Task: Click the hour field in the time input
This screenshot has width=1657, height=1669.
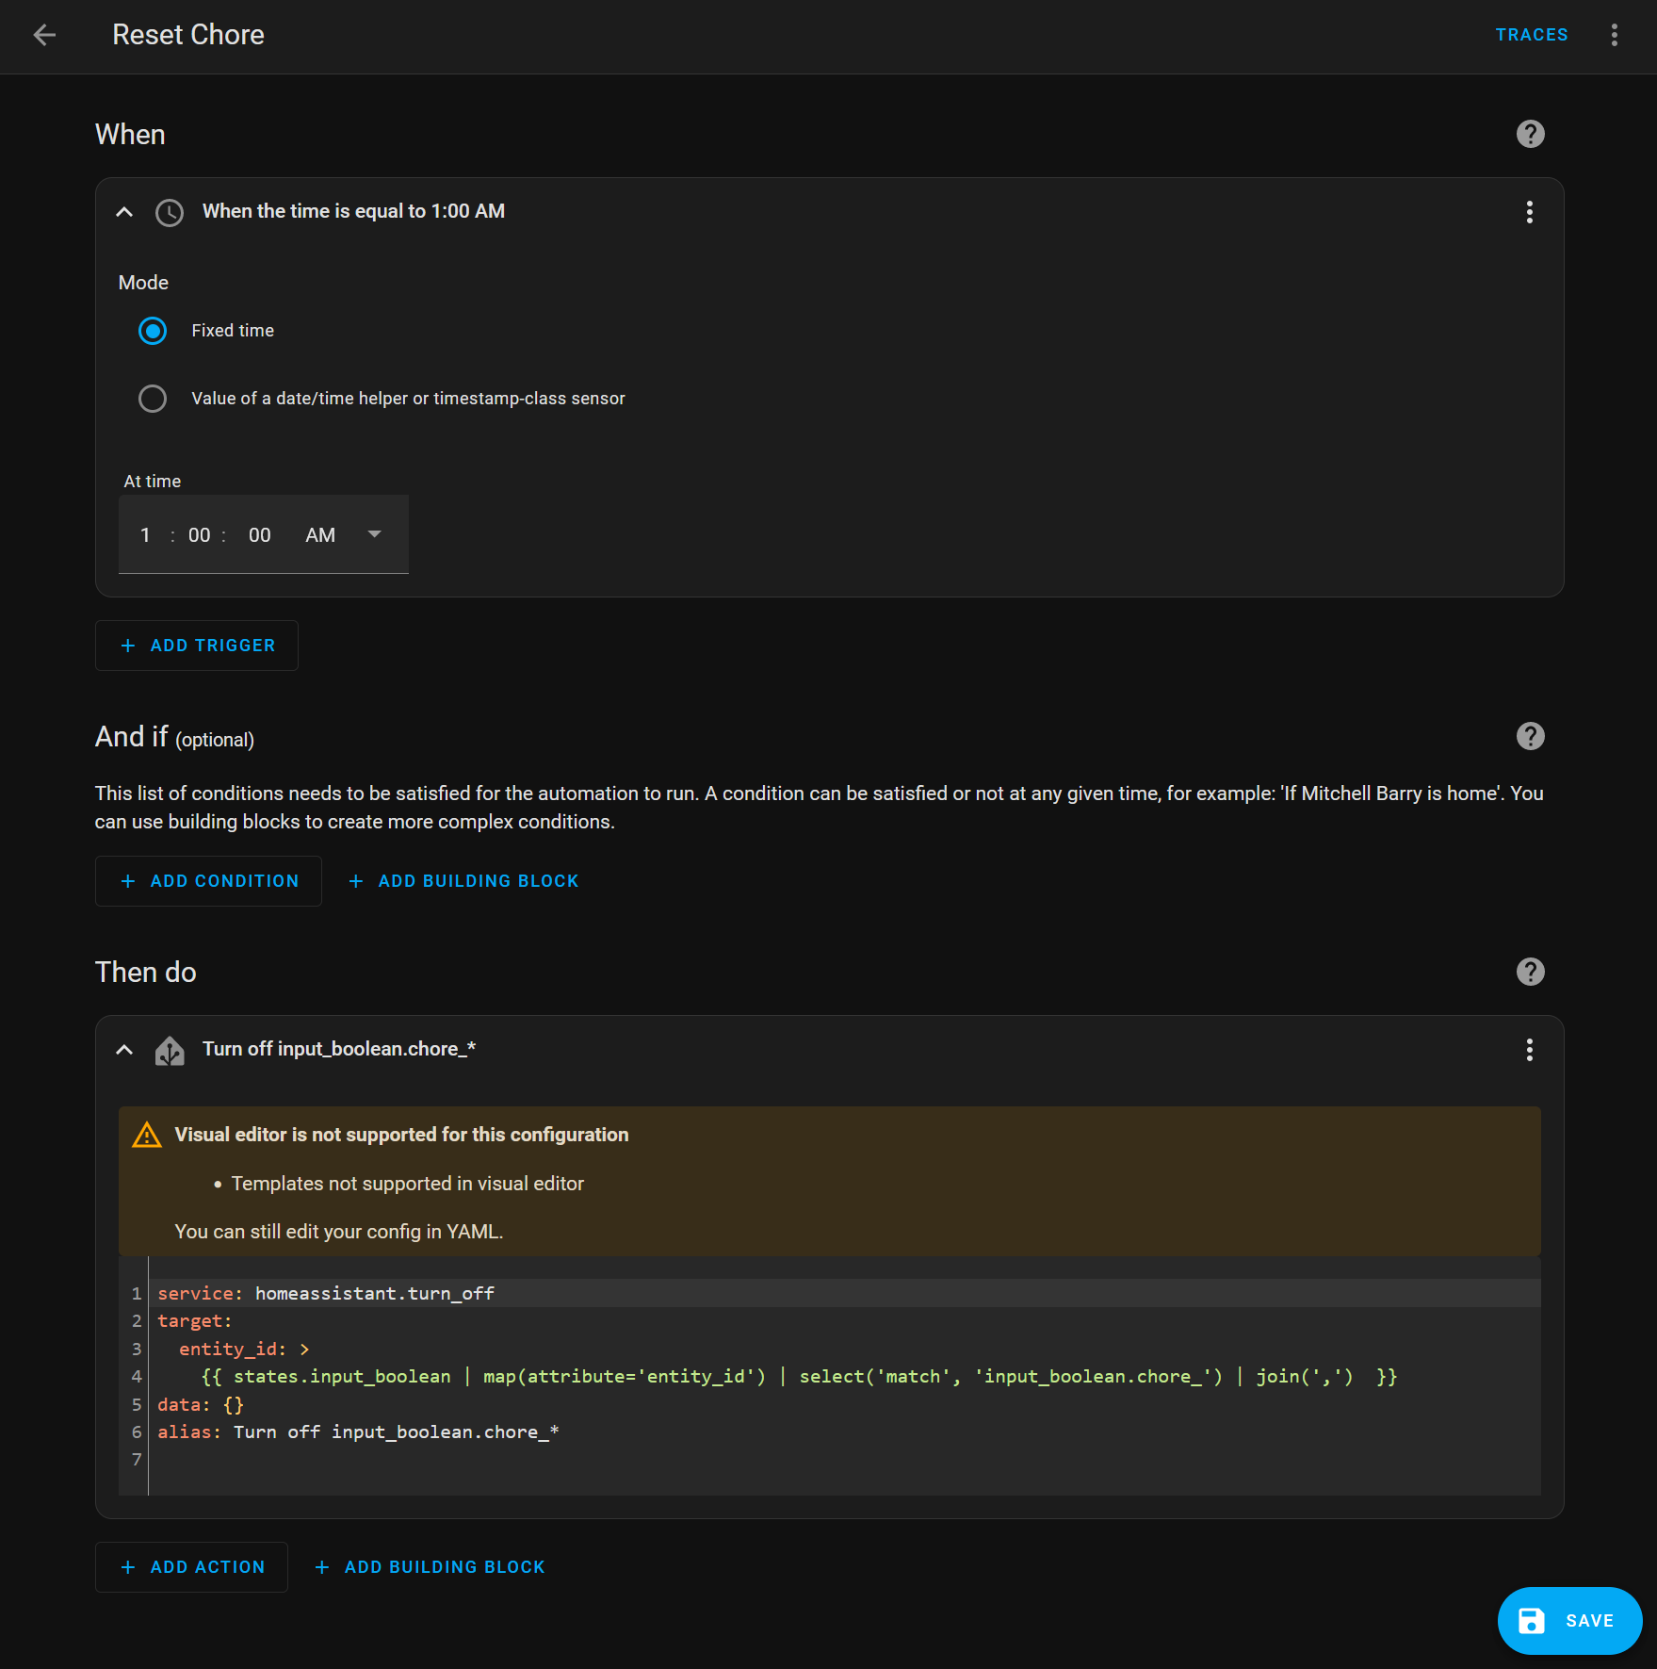Action: (145, 533)
